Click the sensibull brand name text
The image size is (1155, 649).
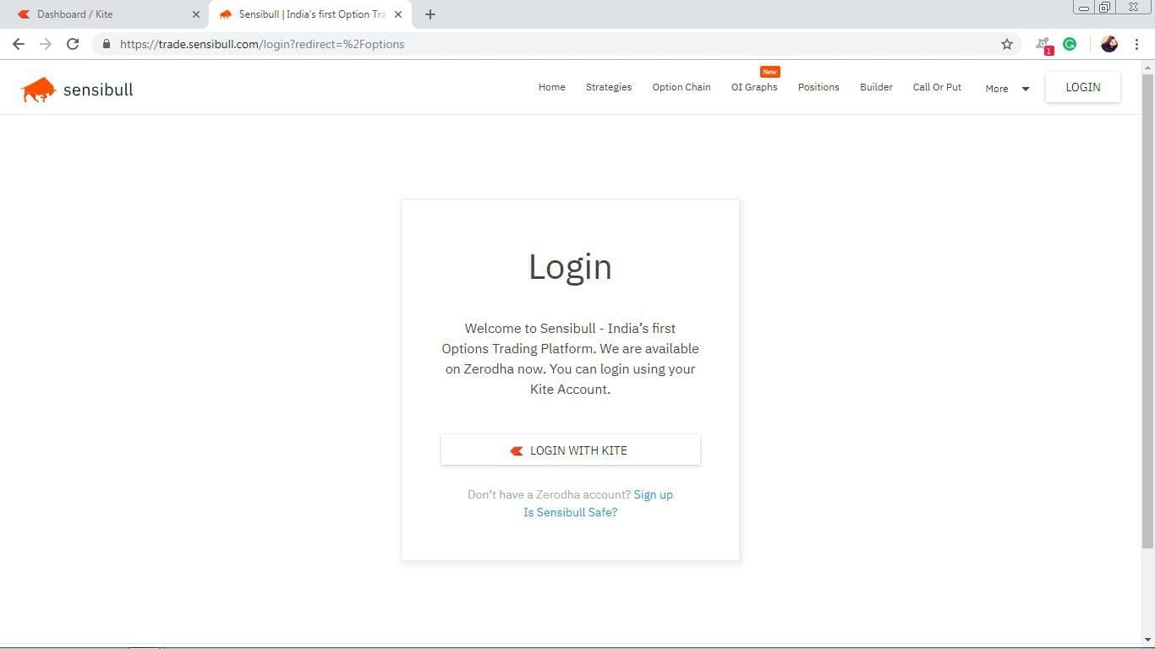coord(98,90)
